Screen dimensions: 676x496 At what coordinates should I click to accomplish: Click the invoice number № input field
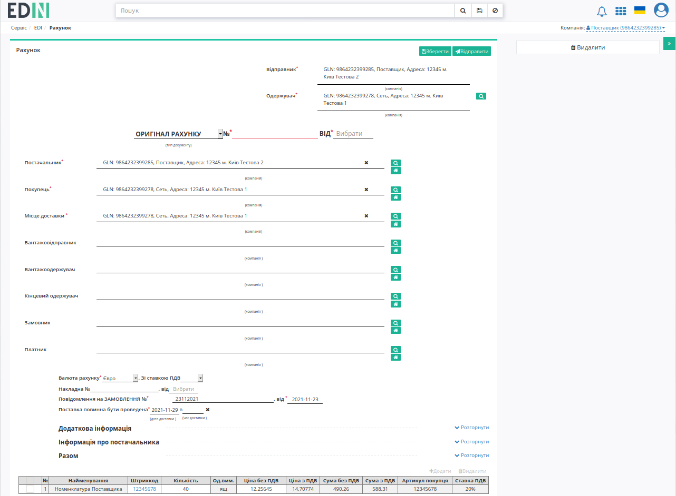275,134
